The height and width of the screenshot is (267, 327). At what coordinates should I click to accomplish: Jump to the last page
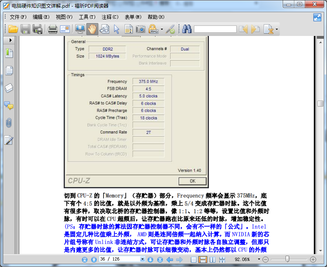160,260
